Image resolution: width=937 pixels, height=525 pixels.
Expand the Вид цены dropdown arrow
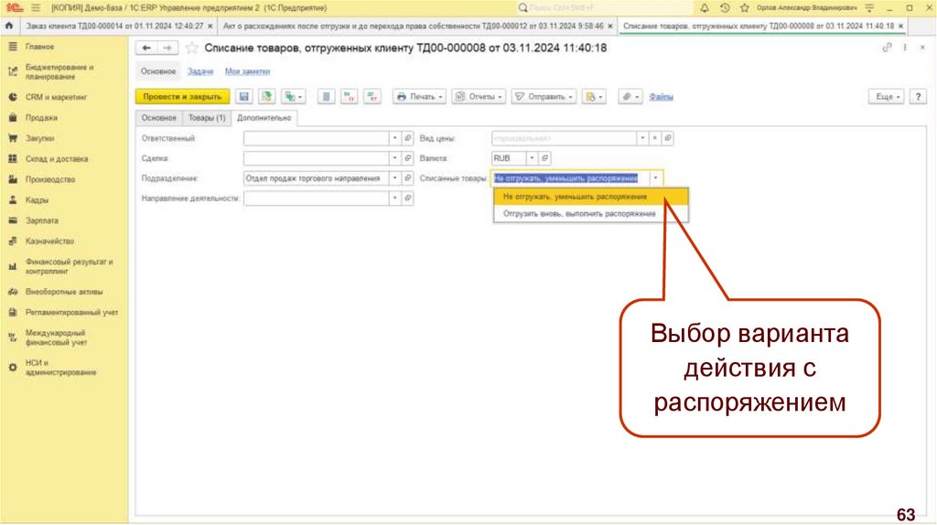point(642,138)
